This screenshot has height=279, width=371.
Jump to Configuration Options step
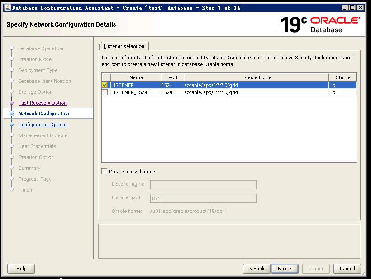[43, 125]
